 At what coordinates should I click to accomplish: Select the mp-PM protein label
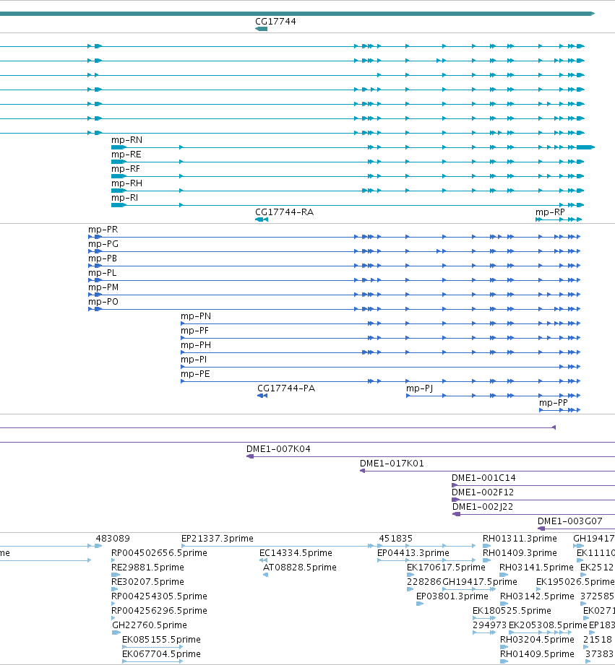[103, 287]
